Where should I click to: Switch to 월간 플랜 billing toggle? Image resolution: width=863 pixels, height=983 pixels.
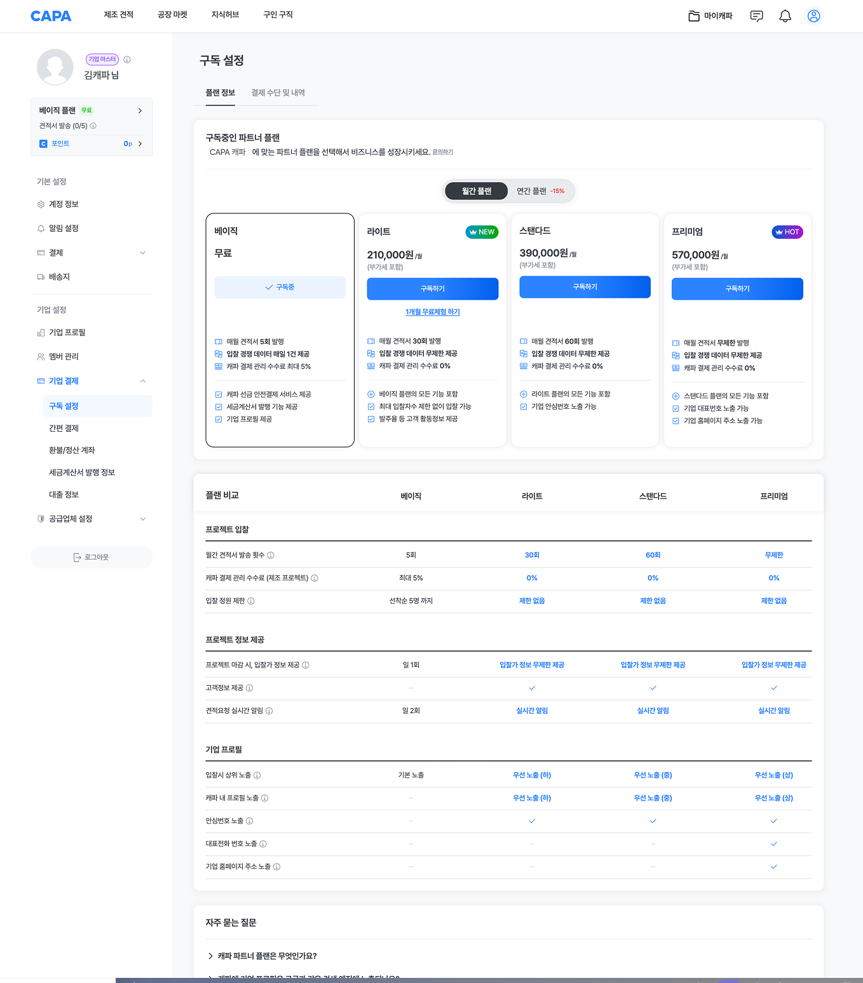(476, 191)
